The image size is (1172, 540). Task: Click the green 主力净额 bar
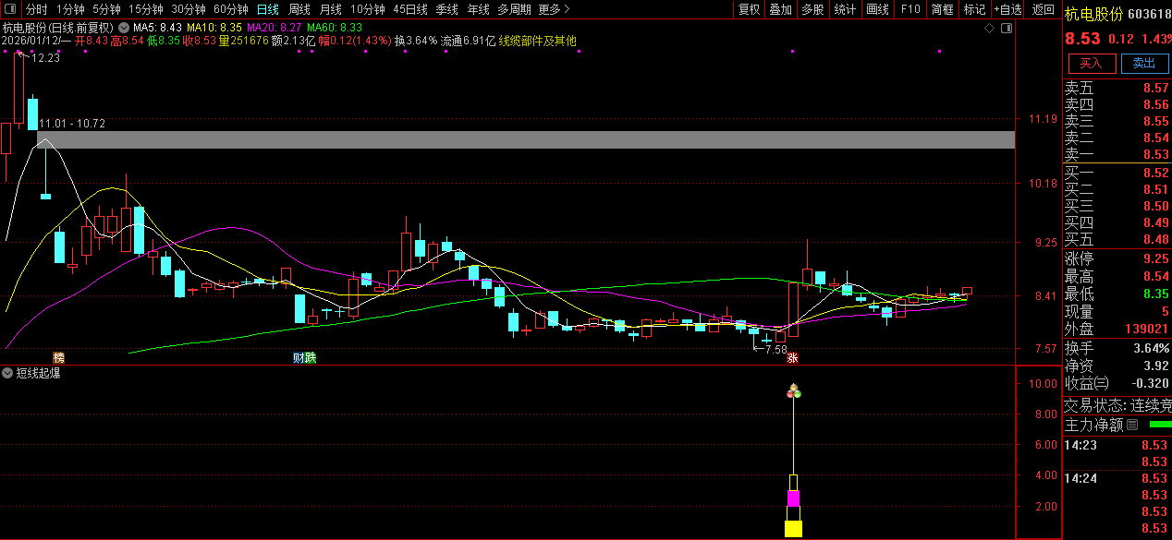click(1159, 425)
